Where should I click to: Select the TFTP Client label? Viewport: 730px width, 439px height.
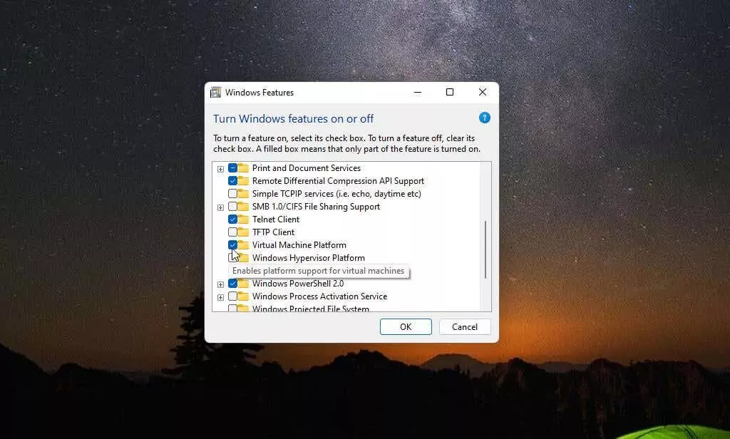273,232
